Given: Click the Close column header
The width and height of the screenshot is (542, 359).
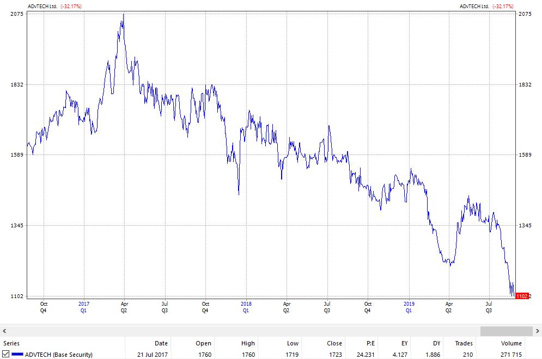Looking at the screenshot, I should click(334, 343).
